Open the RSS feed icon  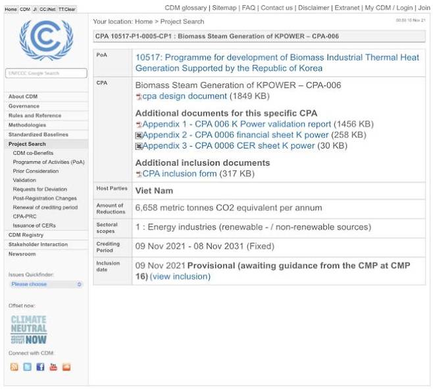[x=14, y=367]
